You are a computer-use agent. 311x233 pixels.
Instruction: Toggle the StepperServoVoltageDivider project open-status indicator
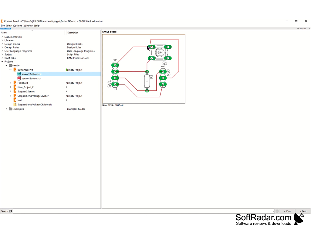click(x=66, y=96)
